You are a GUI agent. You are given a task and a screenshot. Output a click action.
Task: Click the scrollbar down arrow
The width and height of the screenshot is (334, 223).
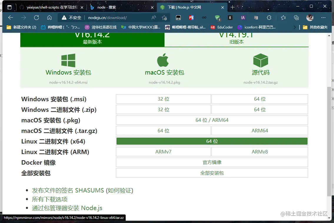[x=329, y=218]
